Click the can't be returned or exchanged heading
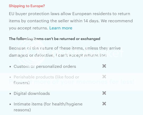 coord(55,39)
